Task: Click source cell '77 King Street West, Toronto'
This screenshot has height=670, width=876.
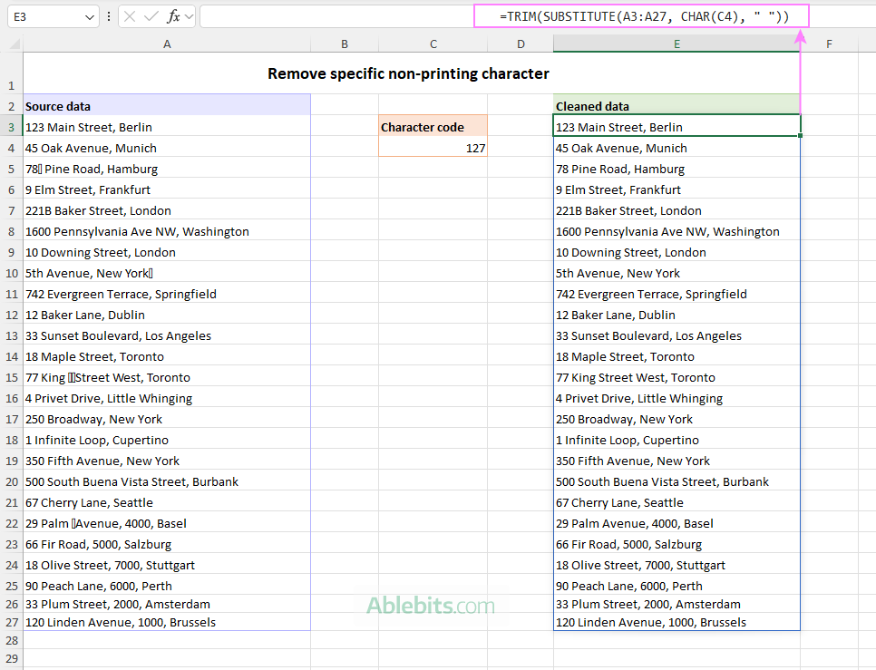Action: pyautogui.click(x=167, y=375)
